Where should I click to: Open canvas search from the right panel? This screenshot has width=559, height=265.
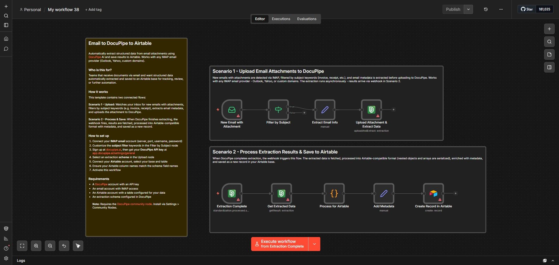[x=549, y=42]
